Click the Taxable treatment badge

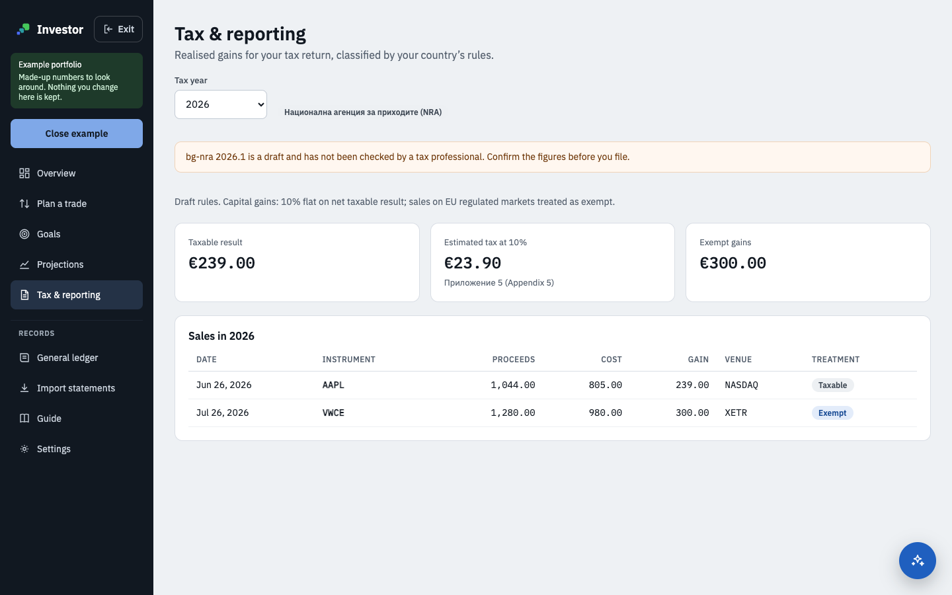(832, 385)
